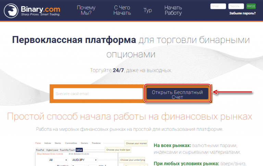This screenshot has height=166, width=263.
Task: Select the Sectors market tab in preview
Action: (84, 143)
